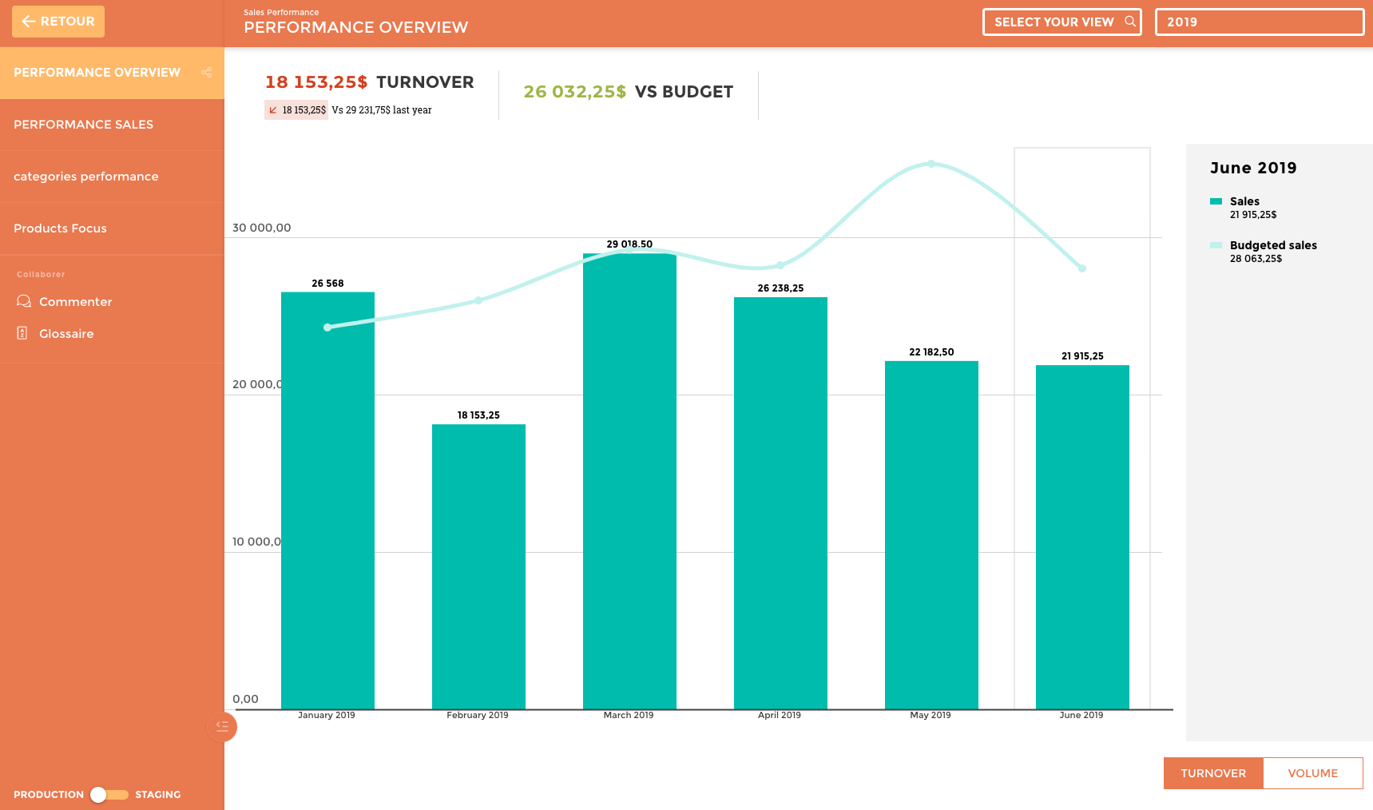Collapse the sidebar with the round button
This screenshot has width=1373, height=810.
pyautogui.click(x=222, y=726)
